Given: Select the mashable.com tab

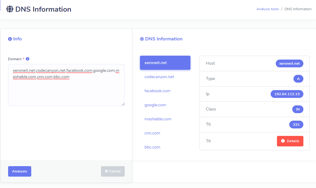Looking at the screenshot, I should (158, 119).
